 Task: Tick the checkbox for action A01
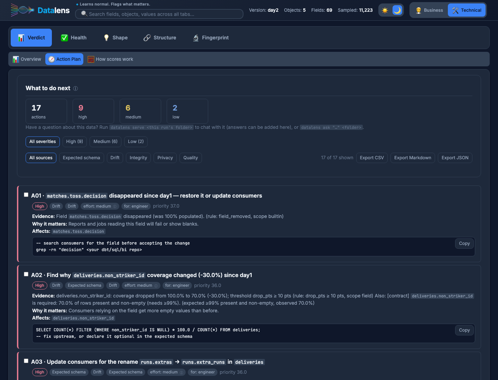[x=26, y=195]
